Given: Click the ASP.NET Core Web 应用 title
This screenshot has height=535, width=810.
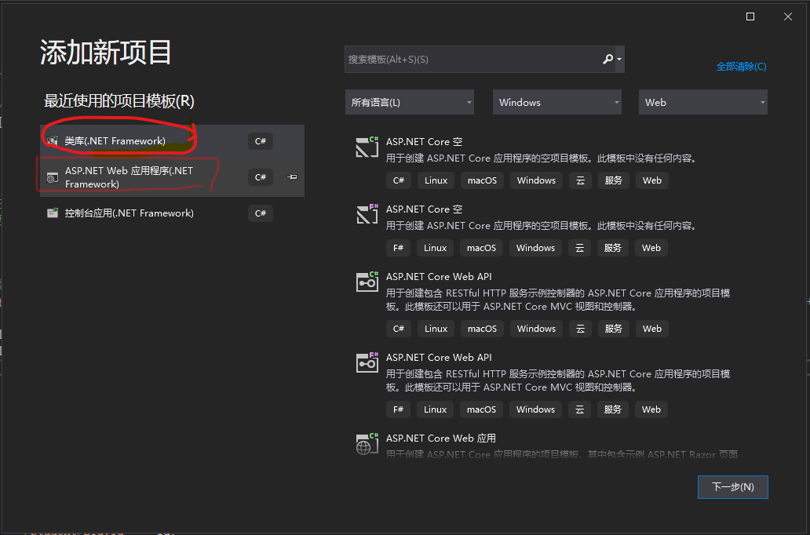Looking at the screenshot, I should 440,438.
